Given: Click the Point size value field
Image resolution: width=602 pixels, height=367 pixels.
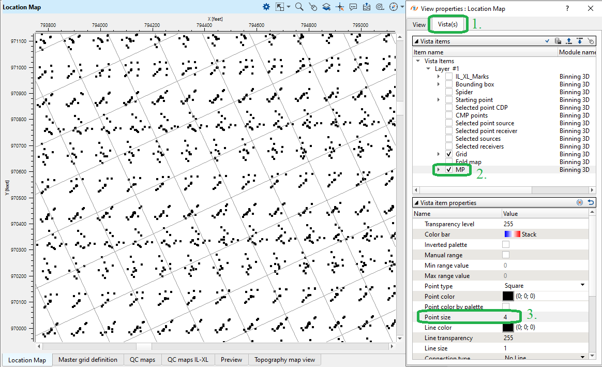Looking at the screenshot, I should 543,317.
